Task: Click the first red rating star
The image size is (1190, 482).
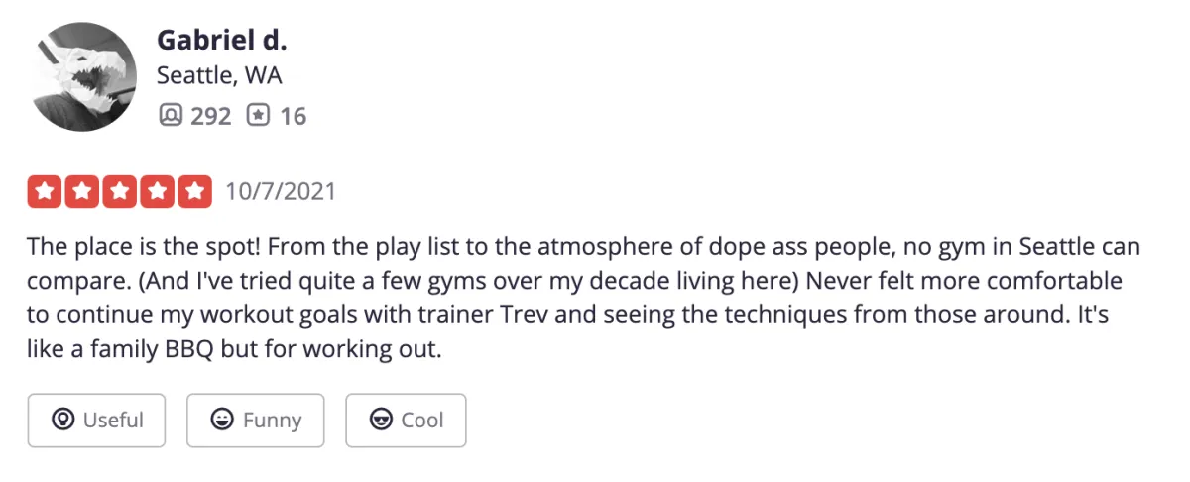Action: [45, 191]
